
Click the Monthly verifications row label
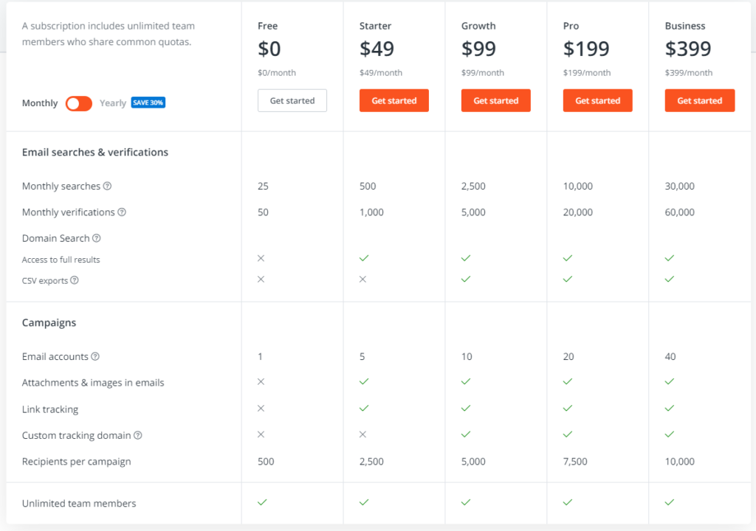69,212
